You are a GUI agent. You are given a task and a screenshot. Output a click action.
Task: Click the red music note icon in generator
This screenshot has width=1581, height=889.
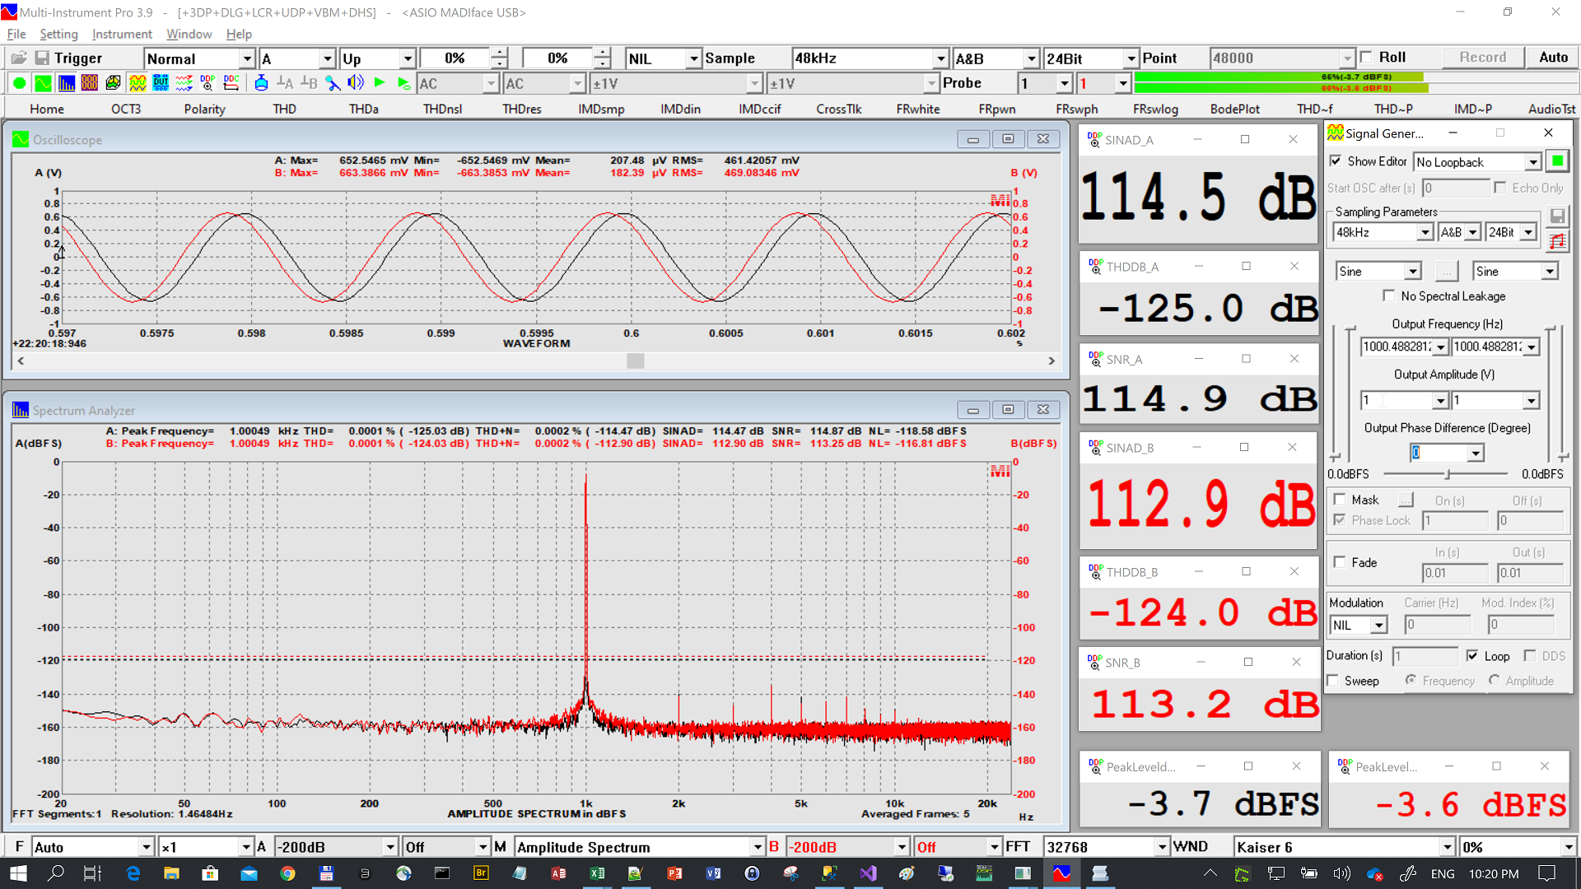coord(1557,241)
